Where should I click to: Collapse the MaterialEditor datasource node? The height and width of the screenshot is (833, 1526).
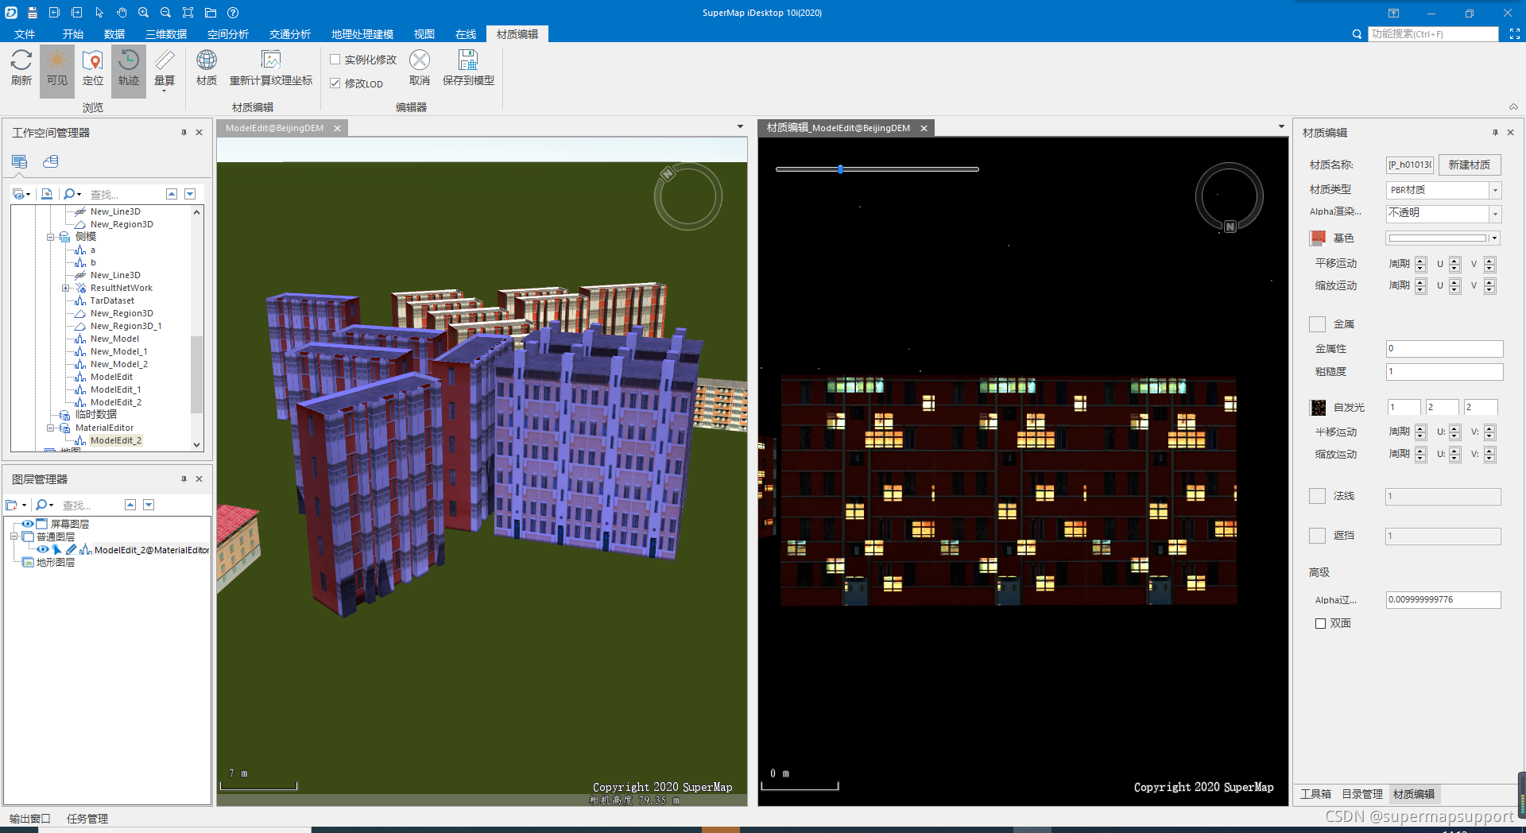[51, 428]
